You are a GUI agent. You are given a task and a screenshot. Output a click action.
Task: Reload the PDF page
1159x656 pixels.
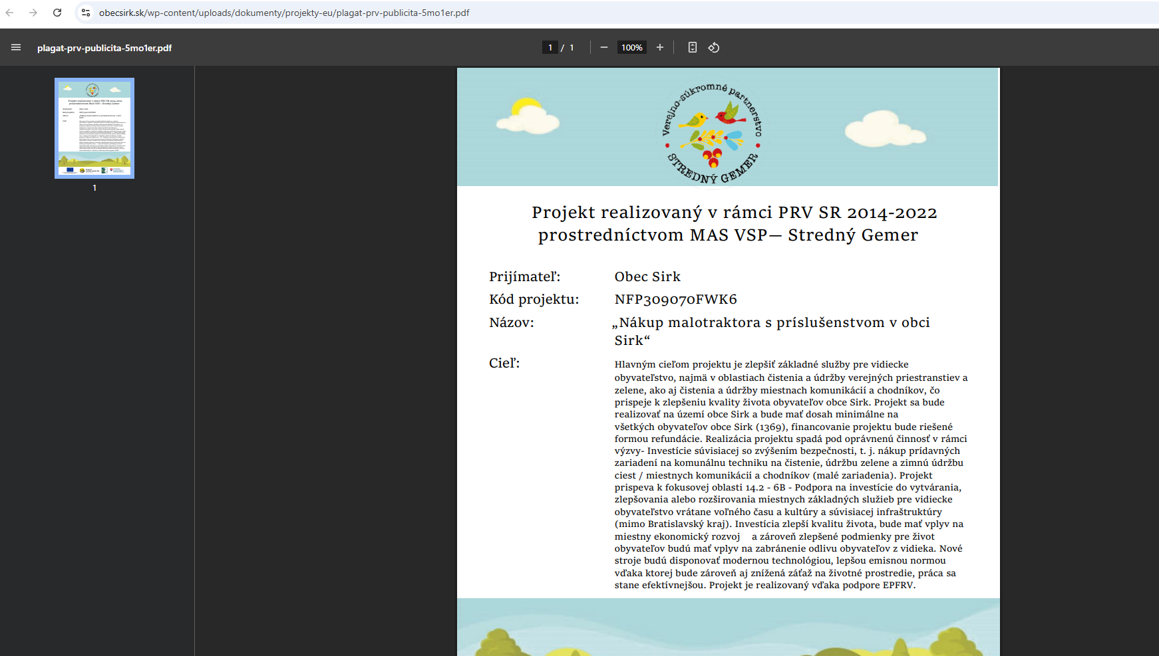point(57,13)
